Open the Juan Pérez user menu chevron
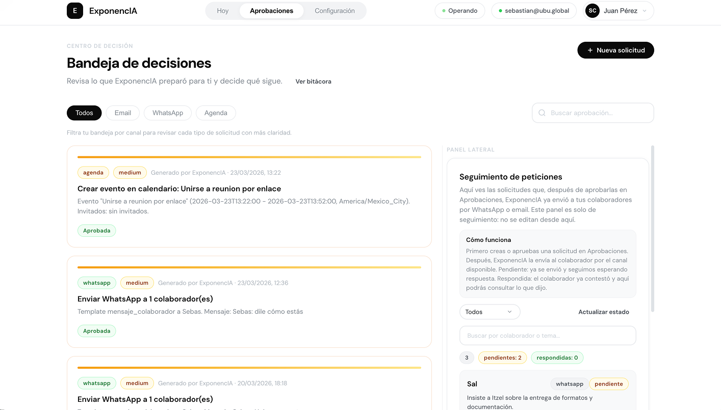Viewport: 721px width, 410px height. tap(645, 11)
